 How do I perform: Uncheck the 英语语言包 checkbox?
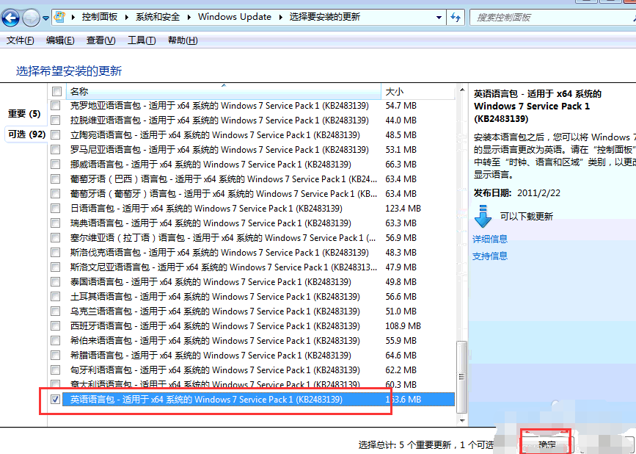[x=56, y=400]
